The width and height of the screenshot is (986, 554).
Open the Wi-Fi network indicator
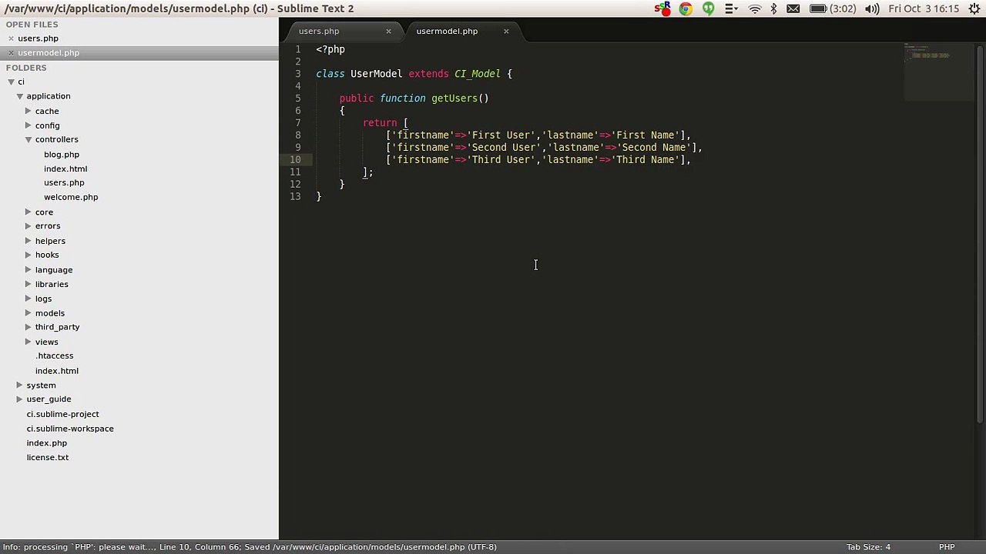755,9
